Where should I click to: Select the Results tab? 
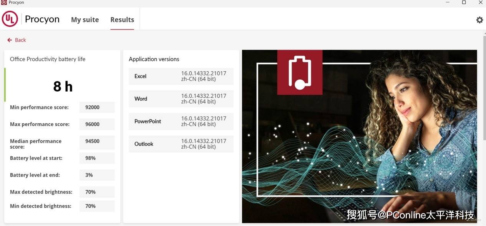[122, 20]
